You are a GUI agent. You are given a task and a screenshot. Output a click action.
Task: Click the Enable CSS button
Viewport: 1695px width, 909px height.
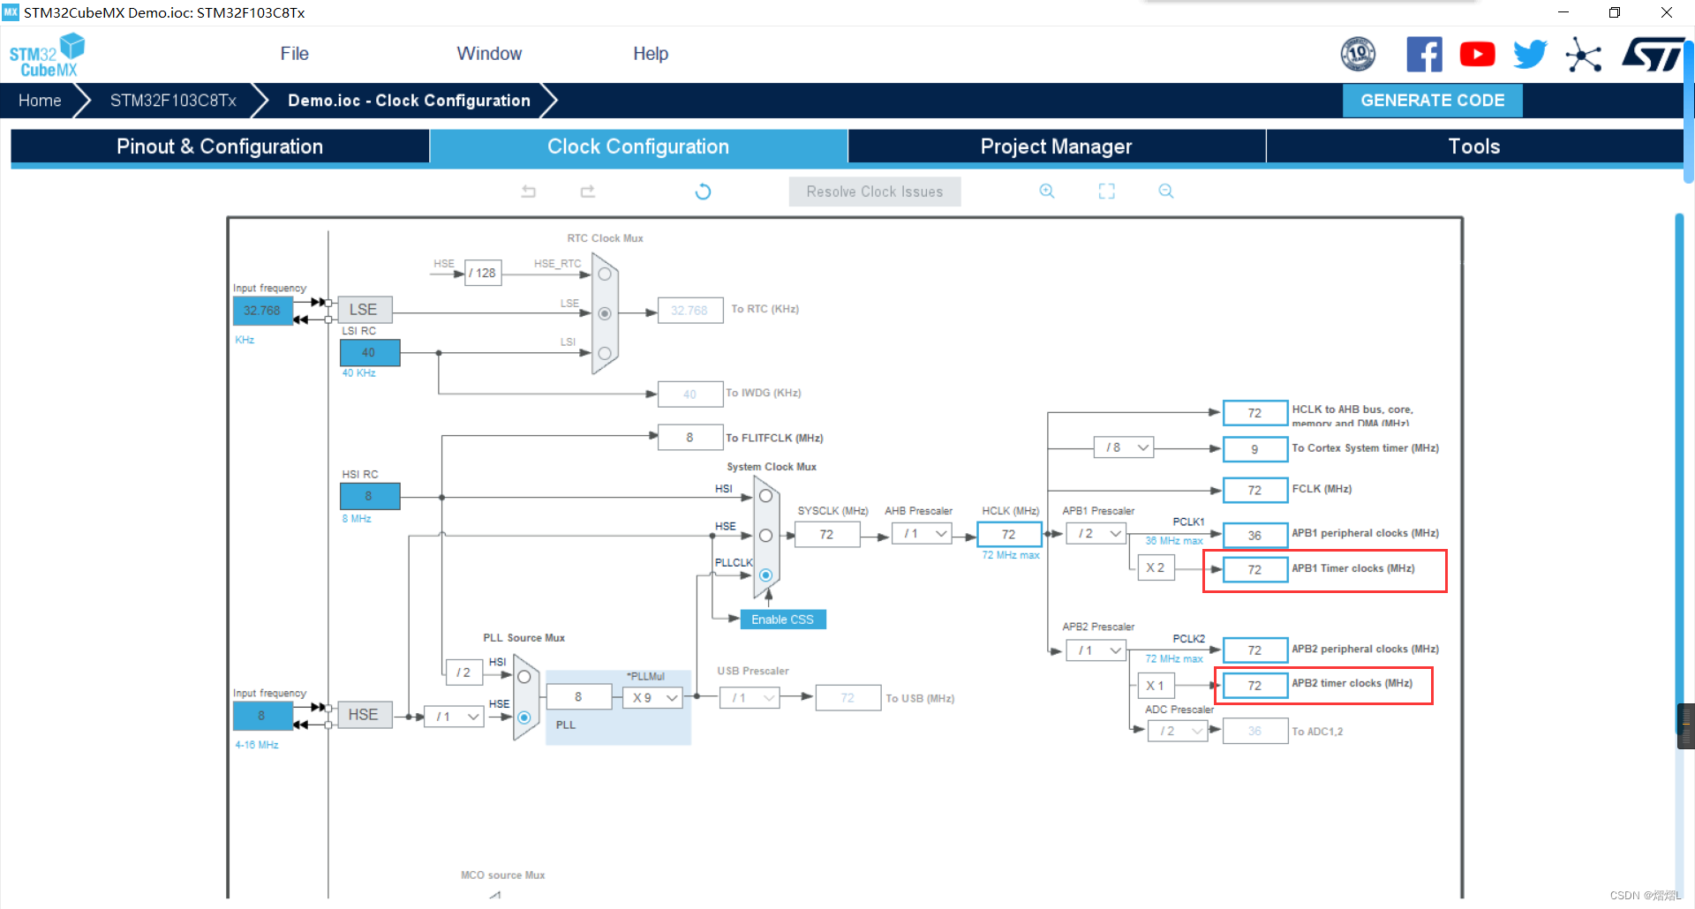[783, 620]
